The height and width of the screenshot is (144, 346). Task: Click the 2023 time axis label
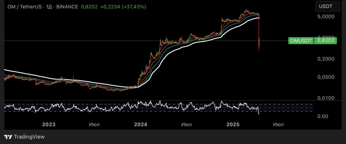[x=49, y=124]
